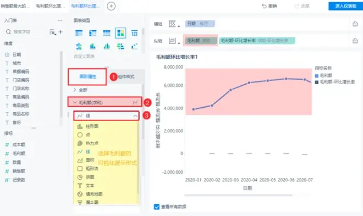Select the KPI 123 chart type icon
The height and width of the screenshot is (216, 363).
[134, 33]
